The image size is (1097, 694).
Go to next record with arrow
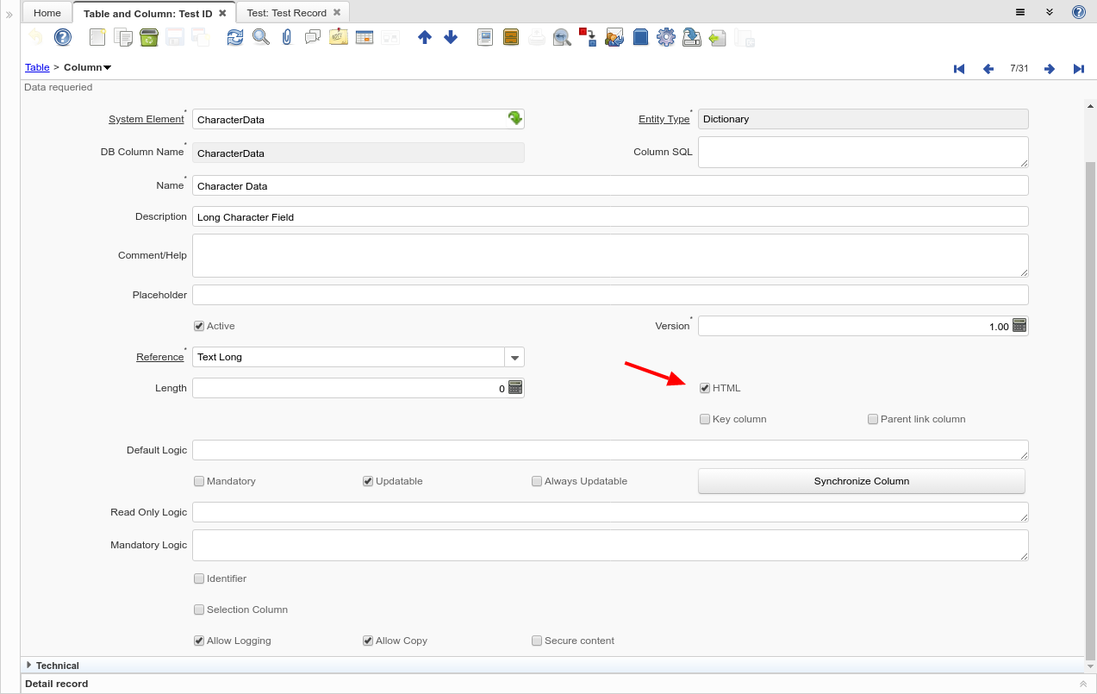tap(1049, 69)
